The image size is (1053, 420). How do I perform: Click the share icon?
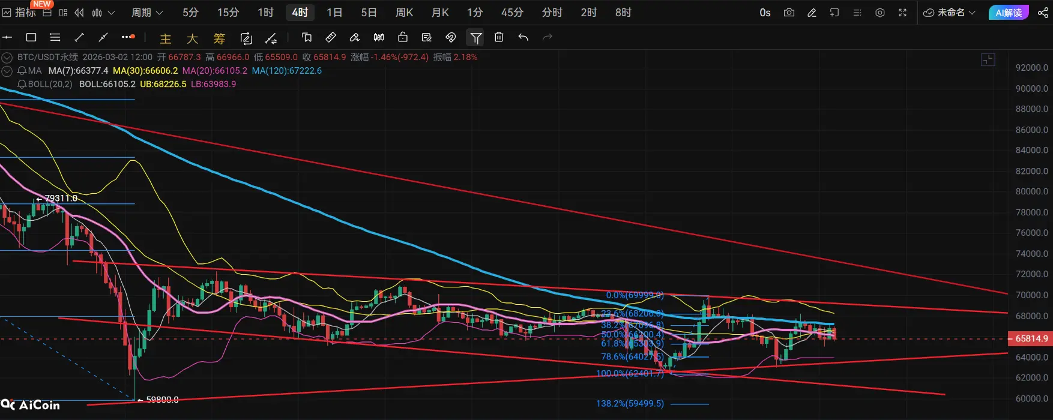[1043, 13]
